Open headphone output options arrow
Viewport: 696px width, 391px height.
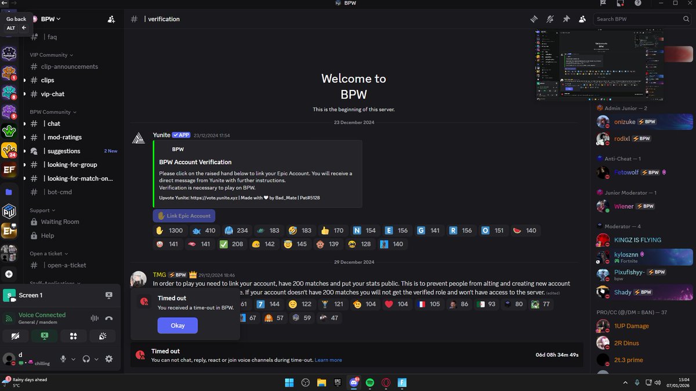click(96, 359)
